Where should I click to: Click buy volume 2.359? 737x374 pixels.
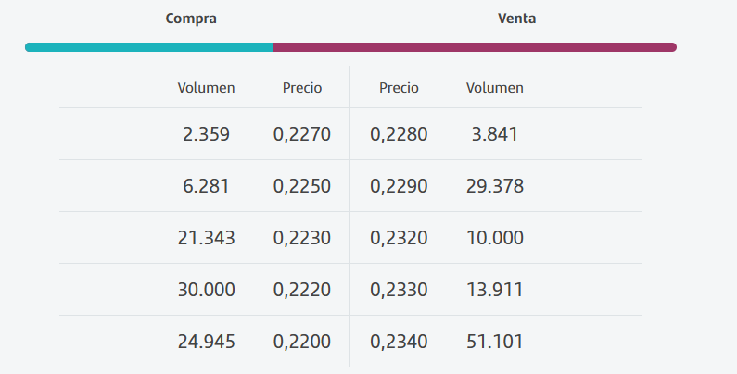click(x=206, y=134)
